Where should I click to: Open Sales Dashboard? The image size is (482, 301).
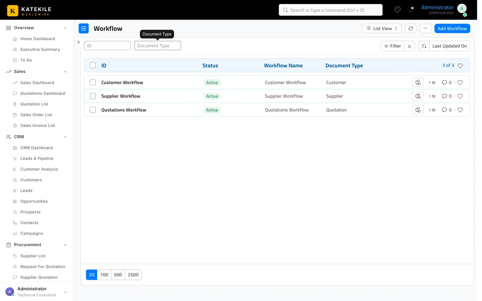[x=37, y=83]
